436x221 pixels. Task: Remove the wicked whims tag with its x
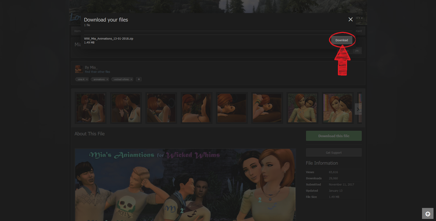pos(131,79)
